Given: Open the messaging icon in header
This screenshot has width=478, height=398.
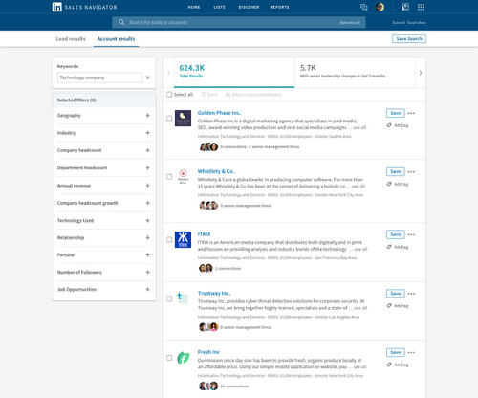Looking at the screenshot, I should pos(363,7).
